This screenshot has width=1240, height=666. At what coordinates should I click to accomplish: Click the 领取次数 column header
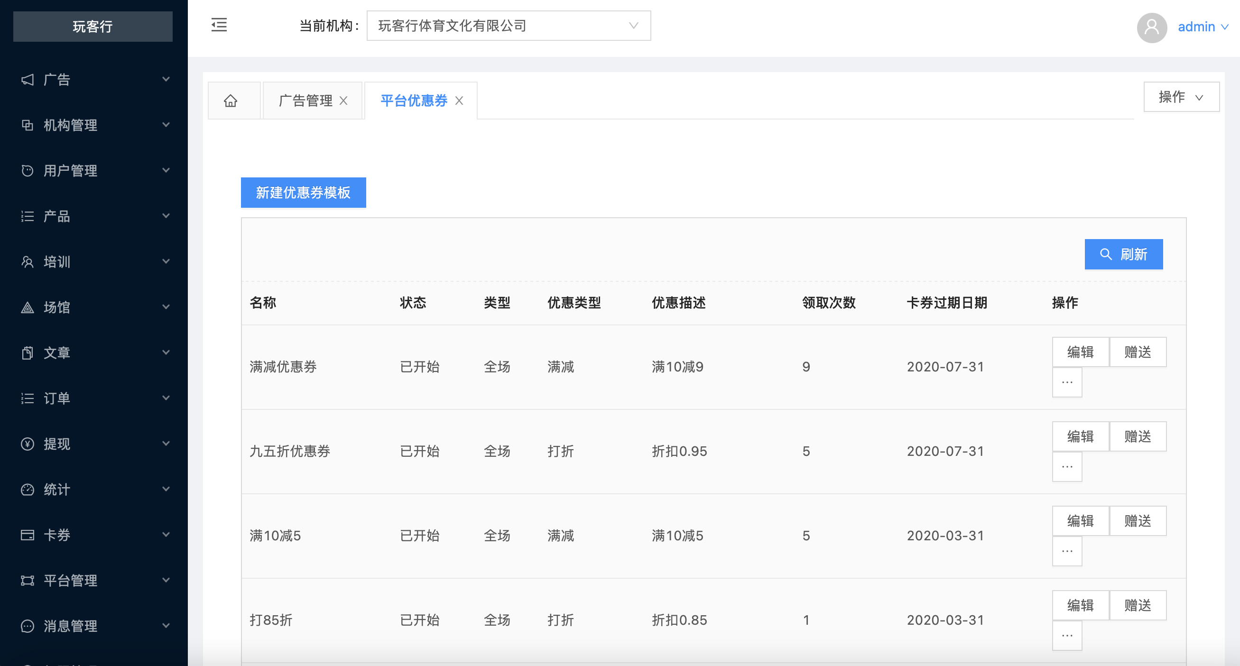(829, 303)
